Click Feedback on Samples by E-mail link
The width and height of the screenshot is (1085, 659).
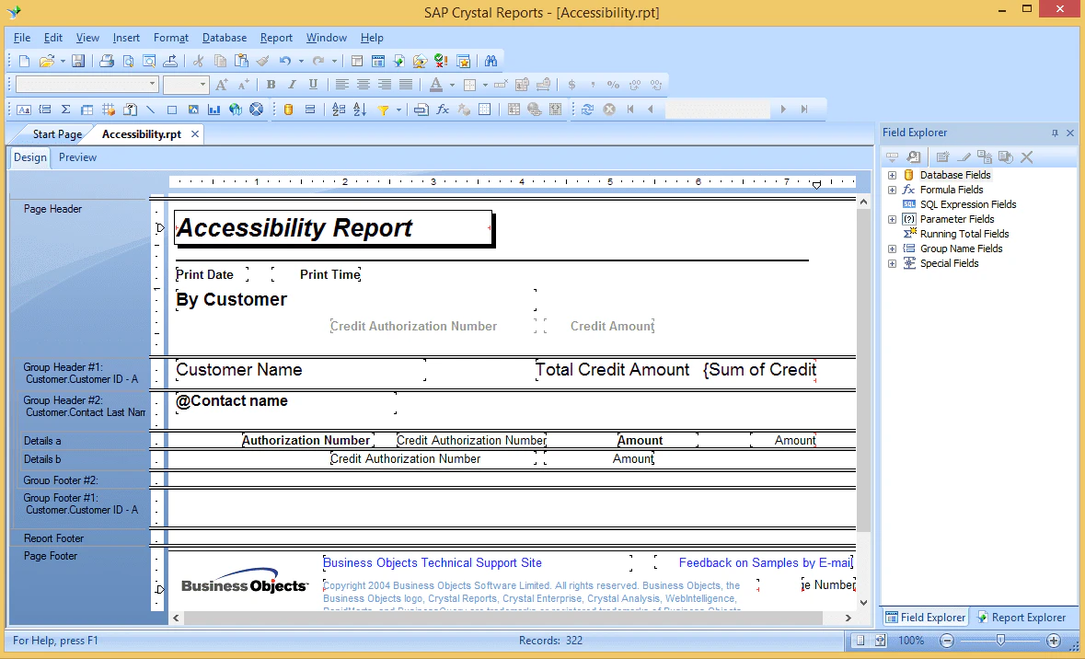[766, 562]
